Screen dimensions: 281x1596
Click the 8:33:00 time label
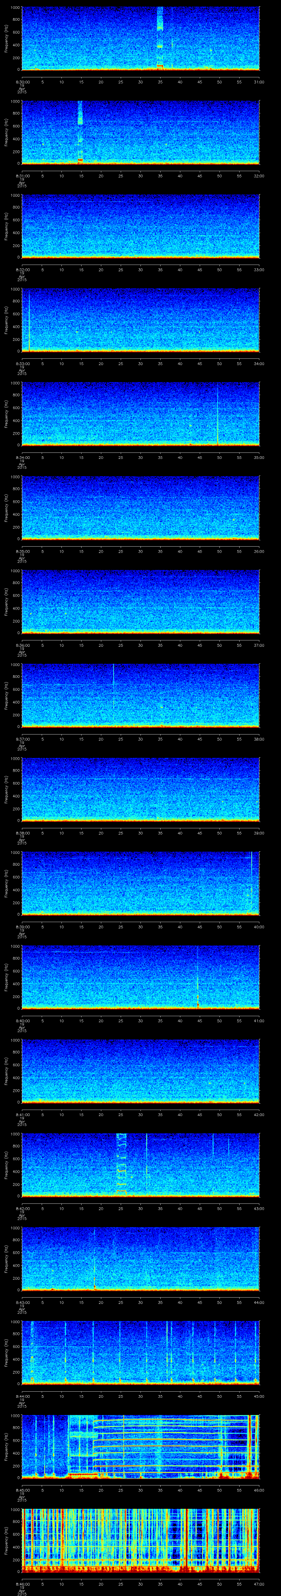point(22,363)
